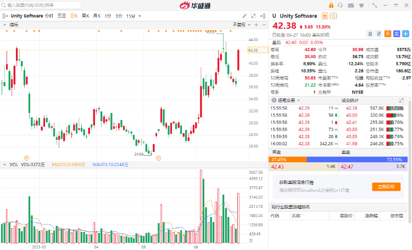412x250 pixels.
Task: Add stock to watchlist plus icon
Action: click(406, 34)
